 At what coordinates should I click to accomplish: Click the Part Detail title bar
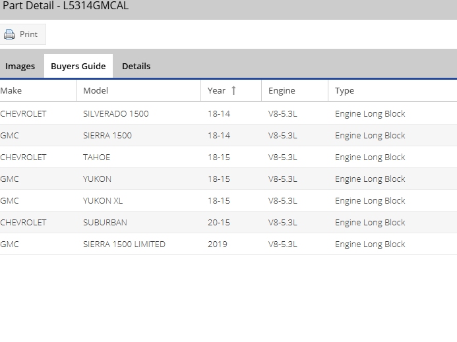228,8
